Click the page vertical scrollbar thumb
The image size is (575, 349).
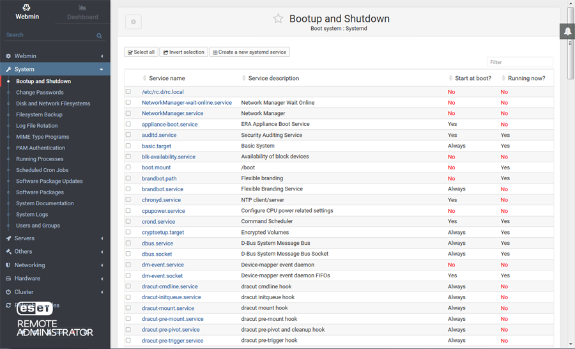point(571,42)
